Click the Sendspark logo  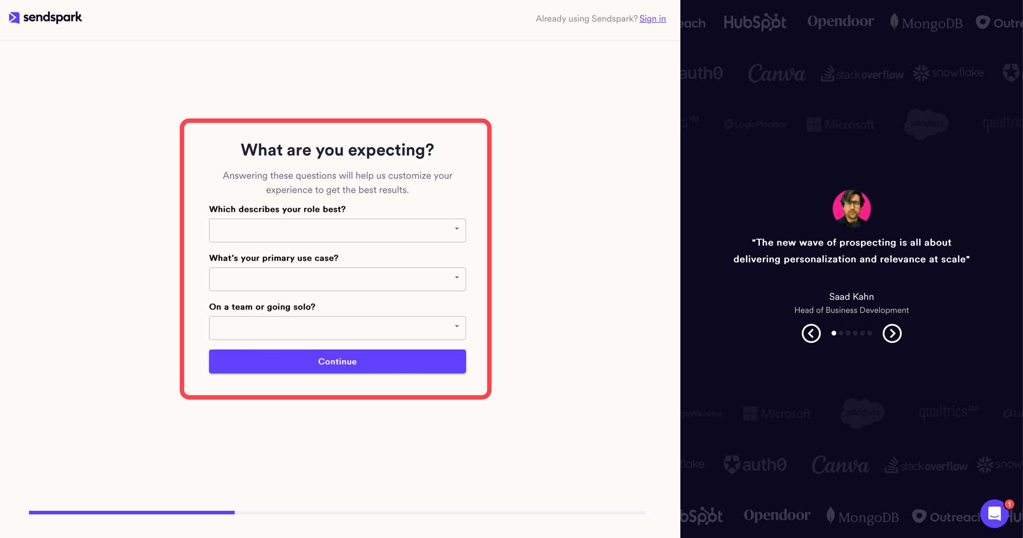point(45,18)
